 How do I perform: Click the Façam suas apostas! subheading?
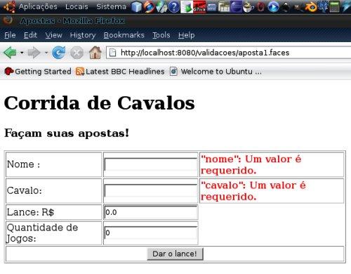[x=67, y=133]
